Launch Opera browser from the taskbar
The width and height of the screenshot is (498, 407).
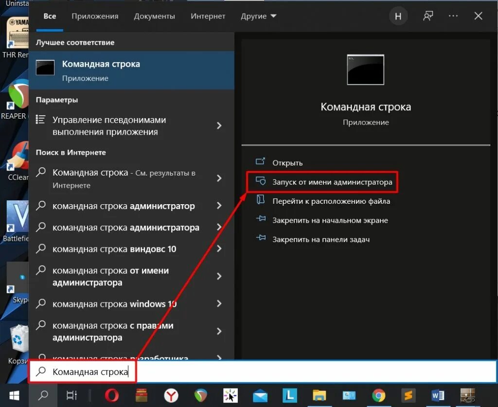pyautogui.click(x=112, y=395)
